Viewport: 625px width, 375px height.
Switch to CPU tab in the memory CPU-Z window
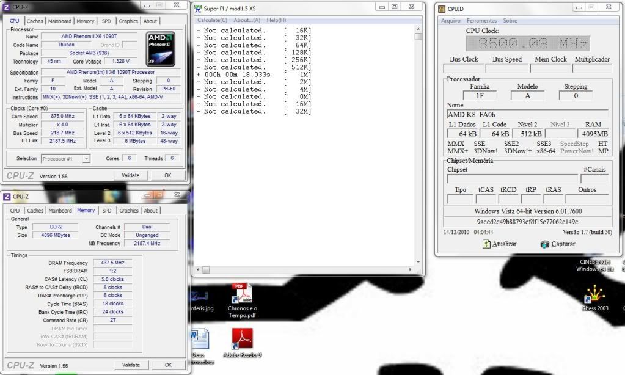coord(15,211)
